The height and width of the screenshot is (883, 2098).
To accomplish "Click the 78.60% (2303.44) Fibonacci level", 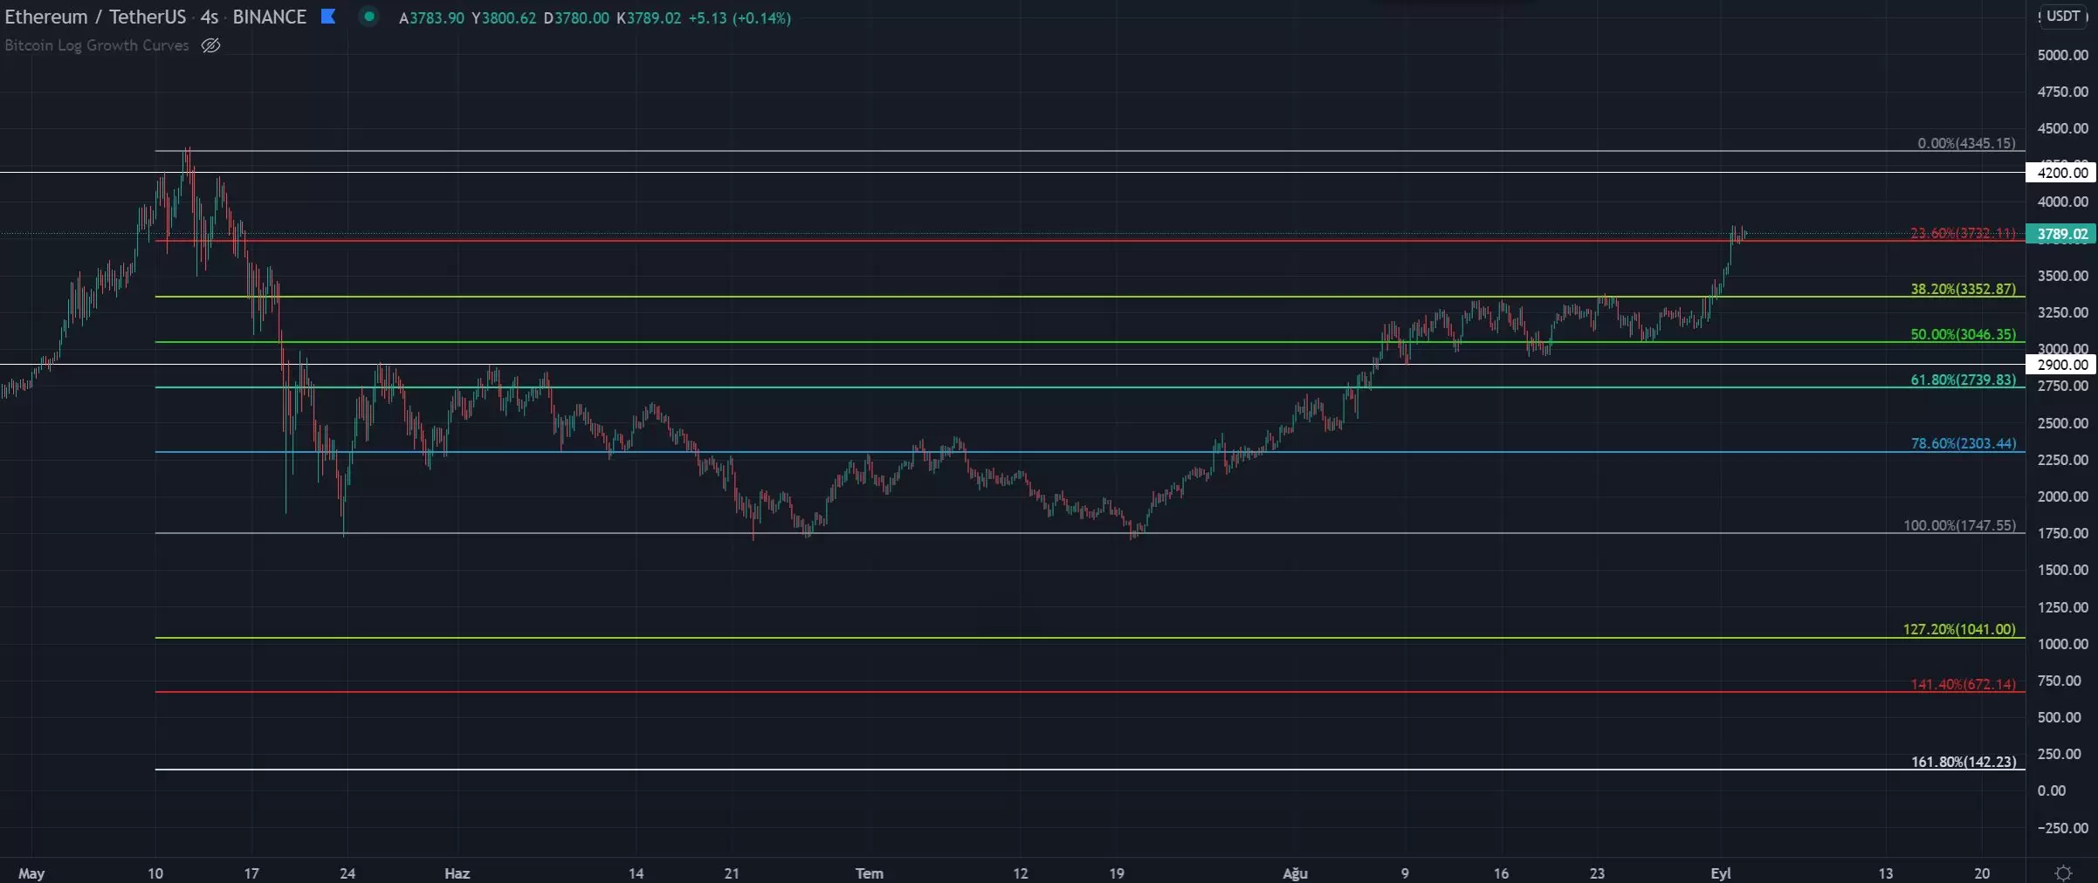I will pyautogui.click(x=1963, y=443).
